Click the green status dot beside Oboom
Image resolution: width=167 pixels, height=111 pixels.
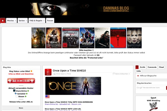coord(26,97)
